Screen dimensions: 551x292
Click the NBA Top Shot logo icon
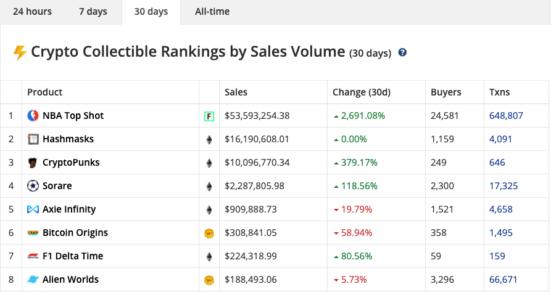click(33, 116)
